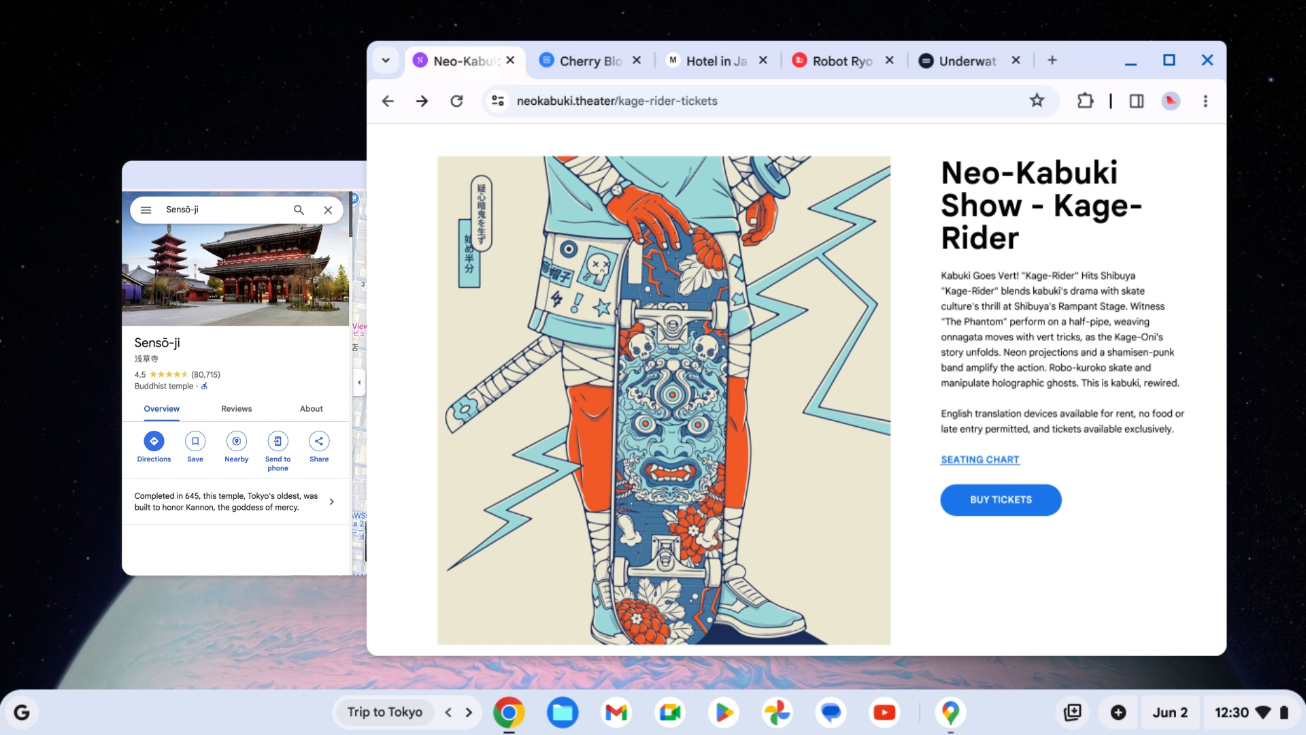Save Sensō-ji to a list
The image size is (1306, 735).
[195, 447]
